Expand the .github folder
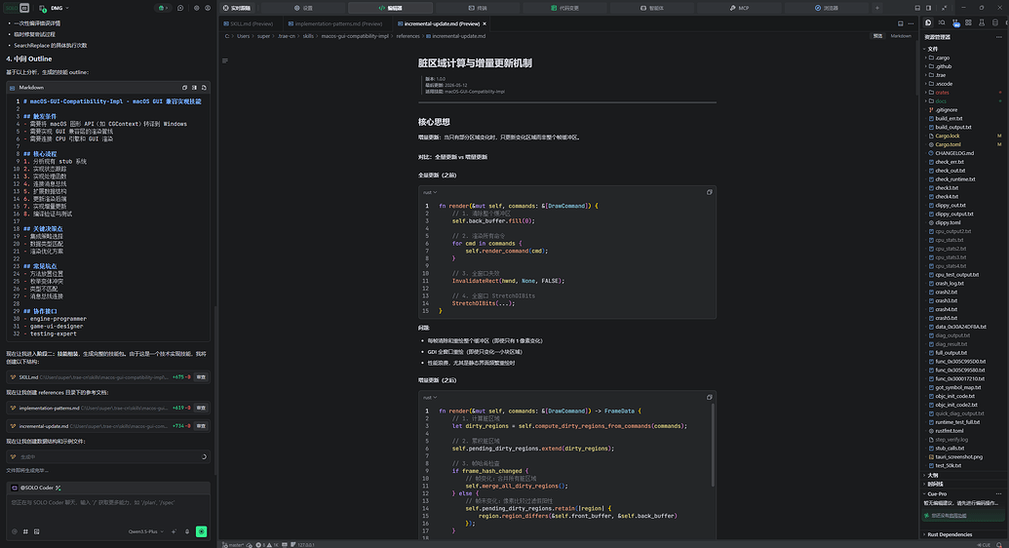This screenshot has width=1009, height=548. point(963,66)
